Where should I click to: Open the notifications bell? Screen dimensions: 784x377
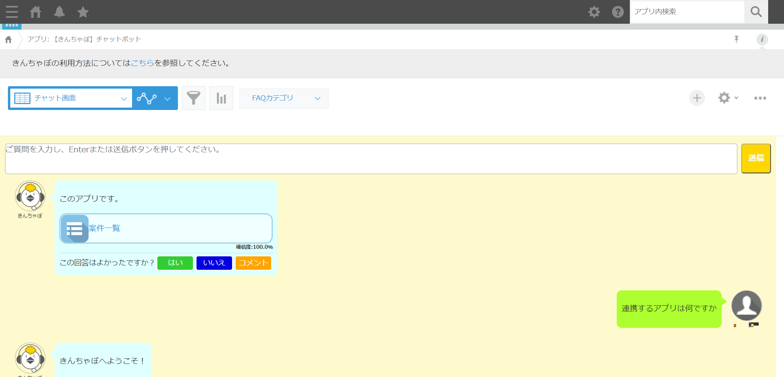point(59,12)
